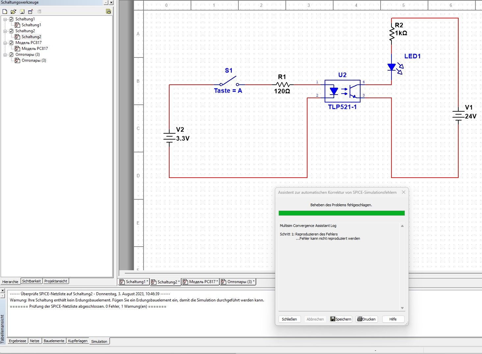Screen dimensions: 482x354
Task: Select the Модель PC817 sheet icon in the tree
Action: point(17,48)
